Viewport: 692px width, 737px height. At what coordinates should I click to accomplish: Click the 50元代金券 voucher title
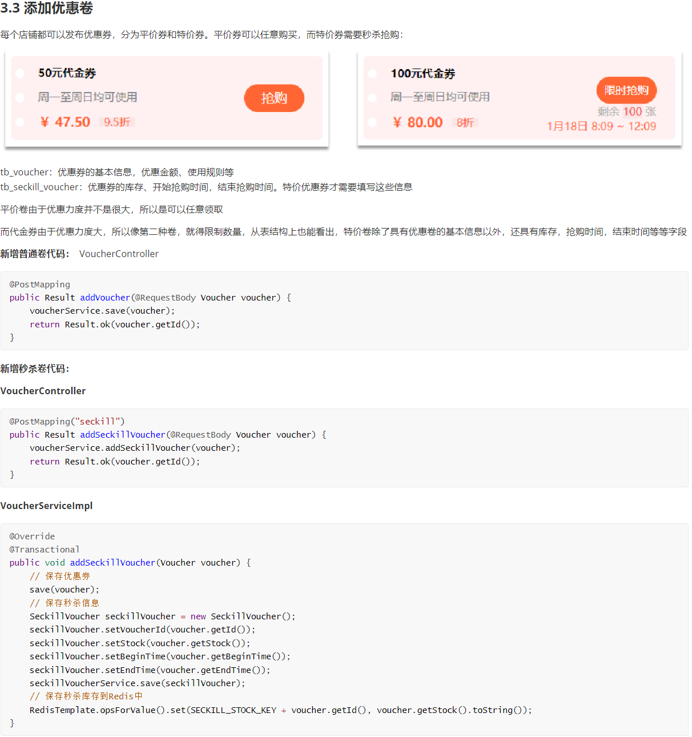(67, 73)
